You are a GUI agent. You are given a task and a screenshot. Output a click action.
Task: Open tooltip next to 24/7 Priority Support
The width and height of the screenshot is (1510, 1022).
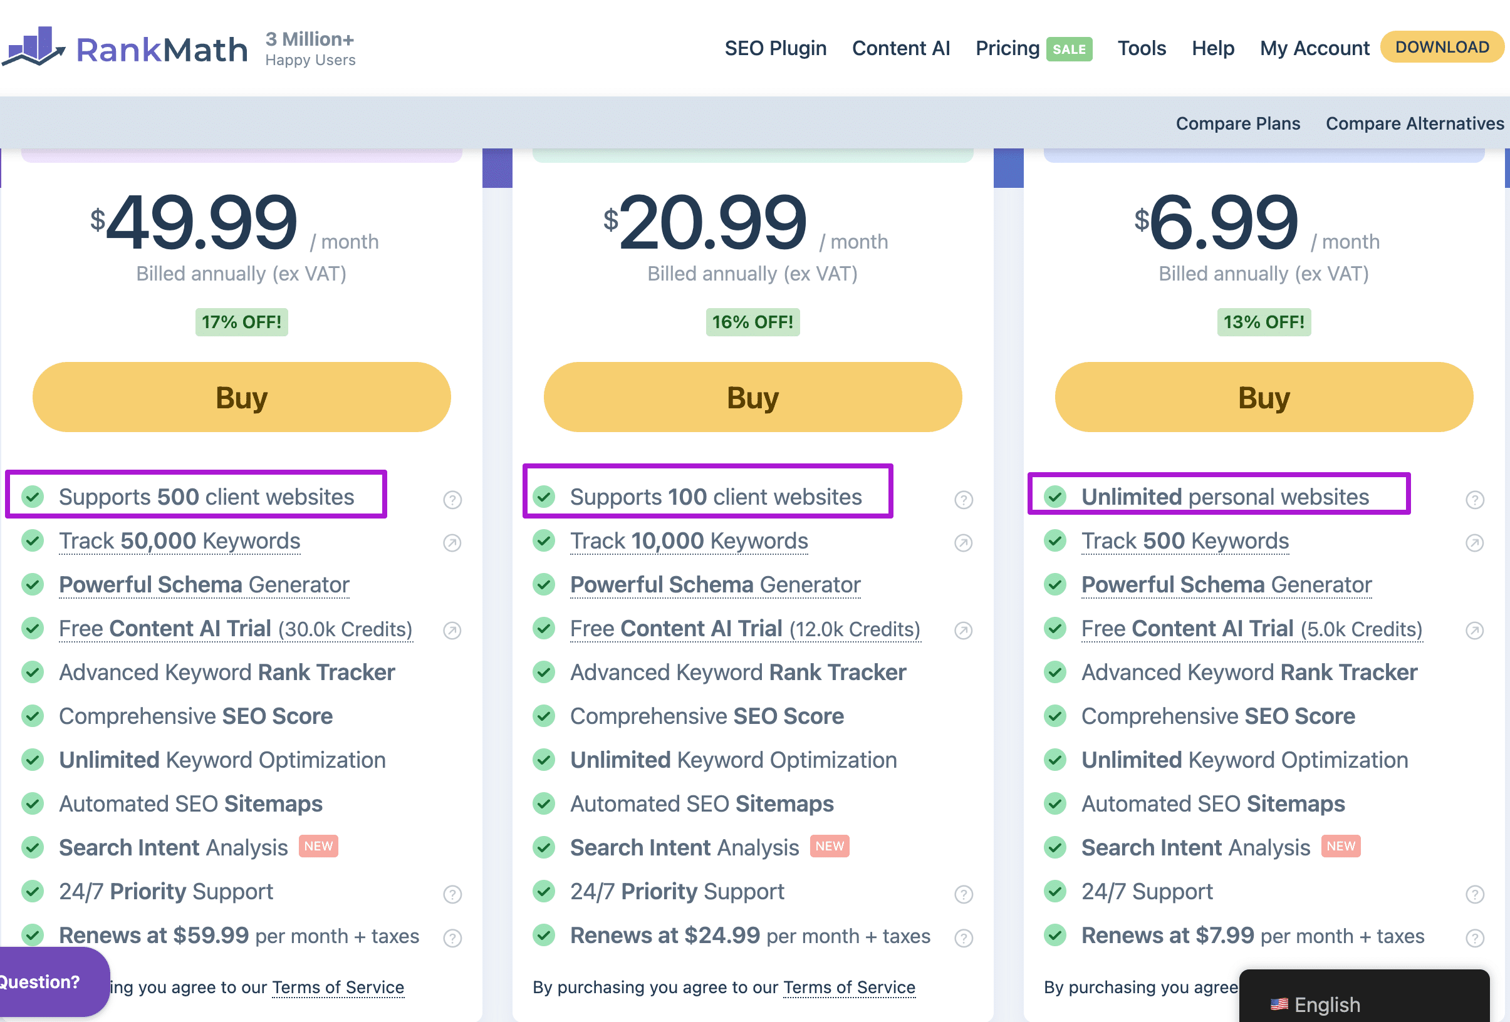coord(453,894)
